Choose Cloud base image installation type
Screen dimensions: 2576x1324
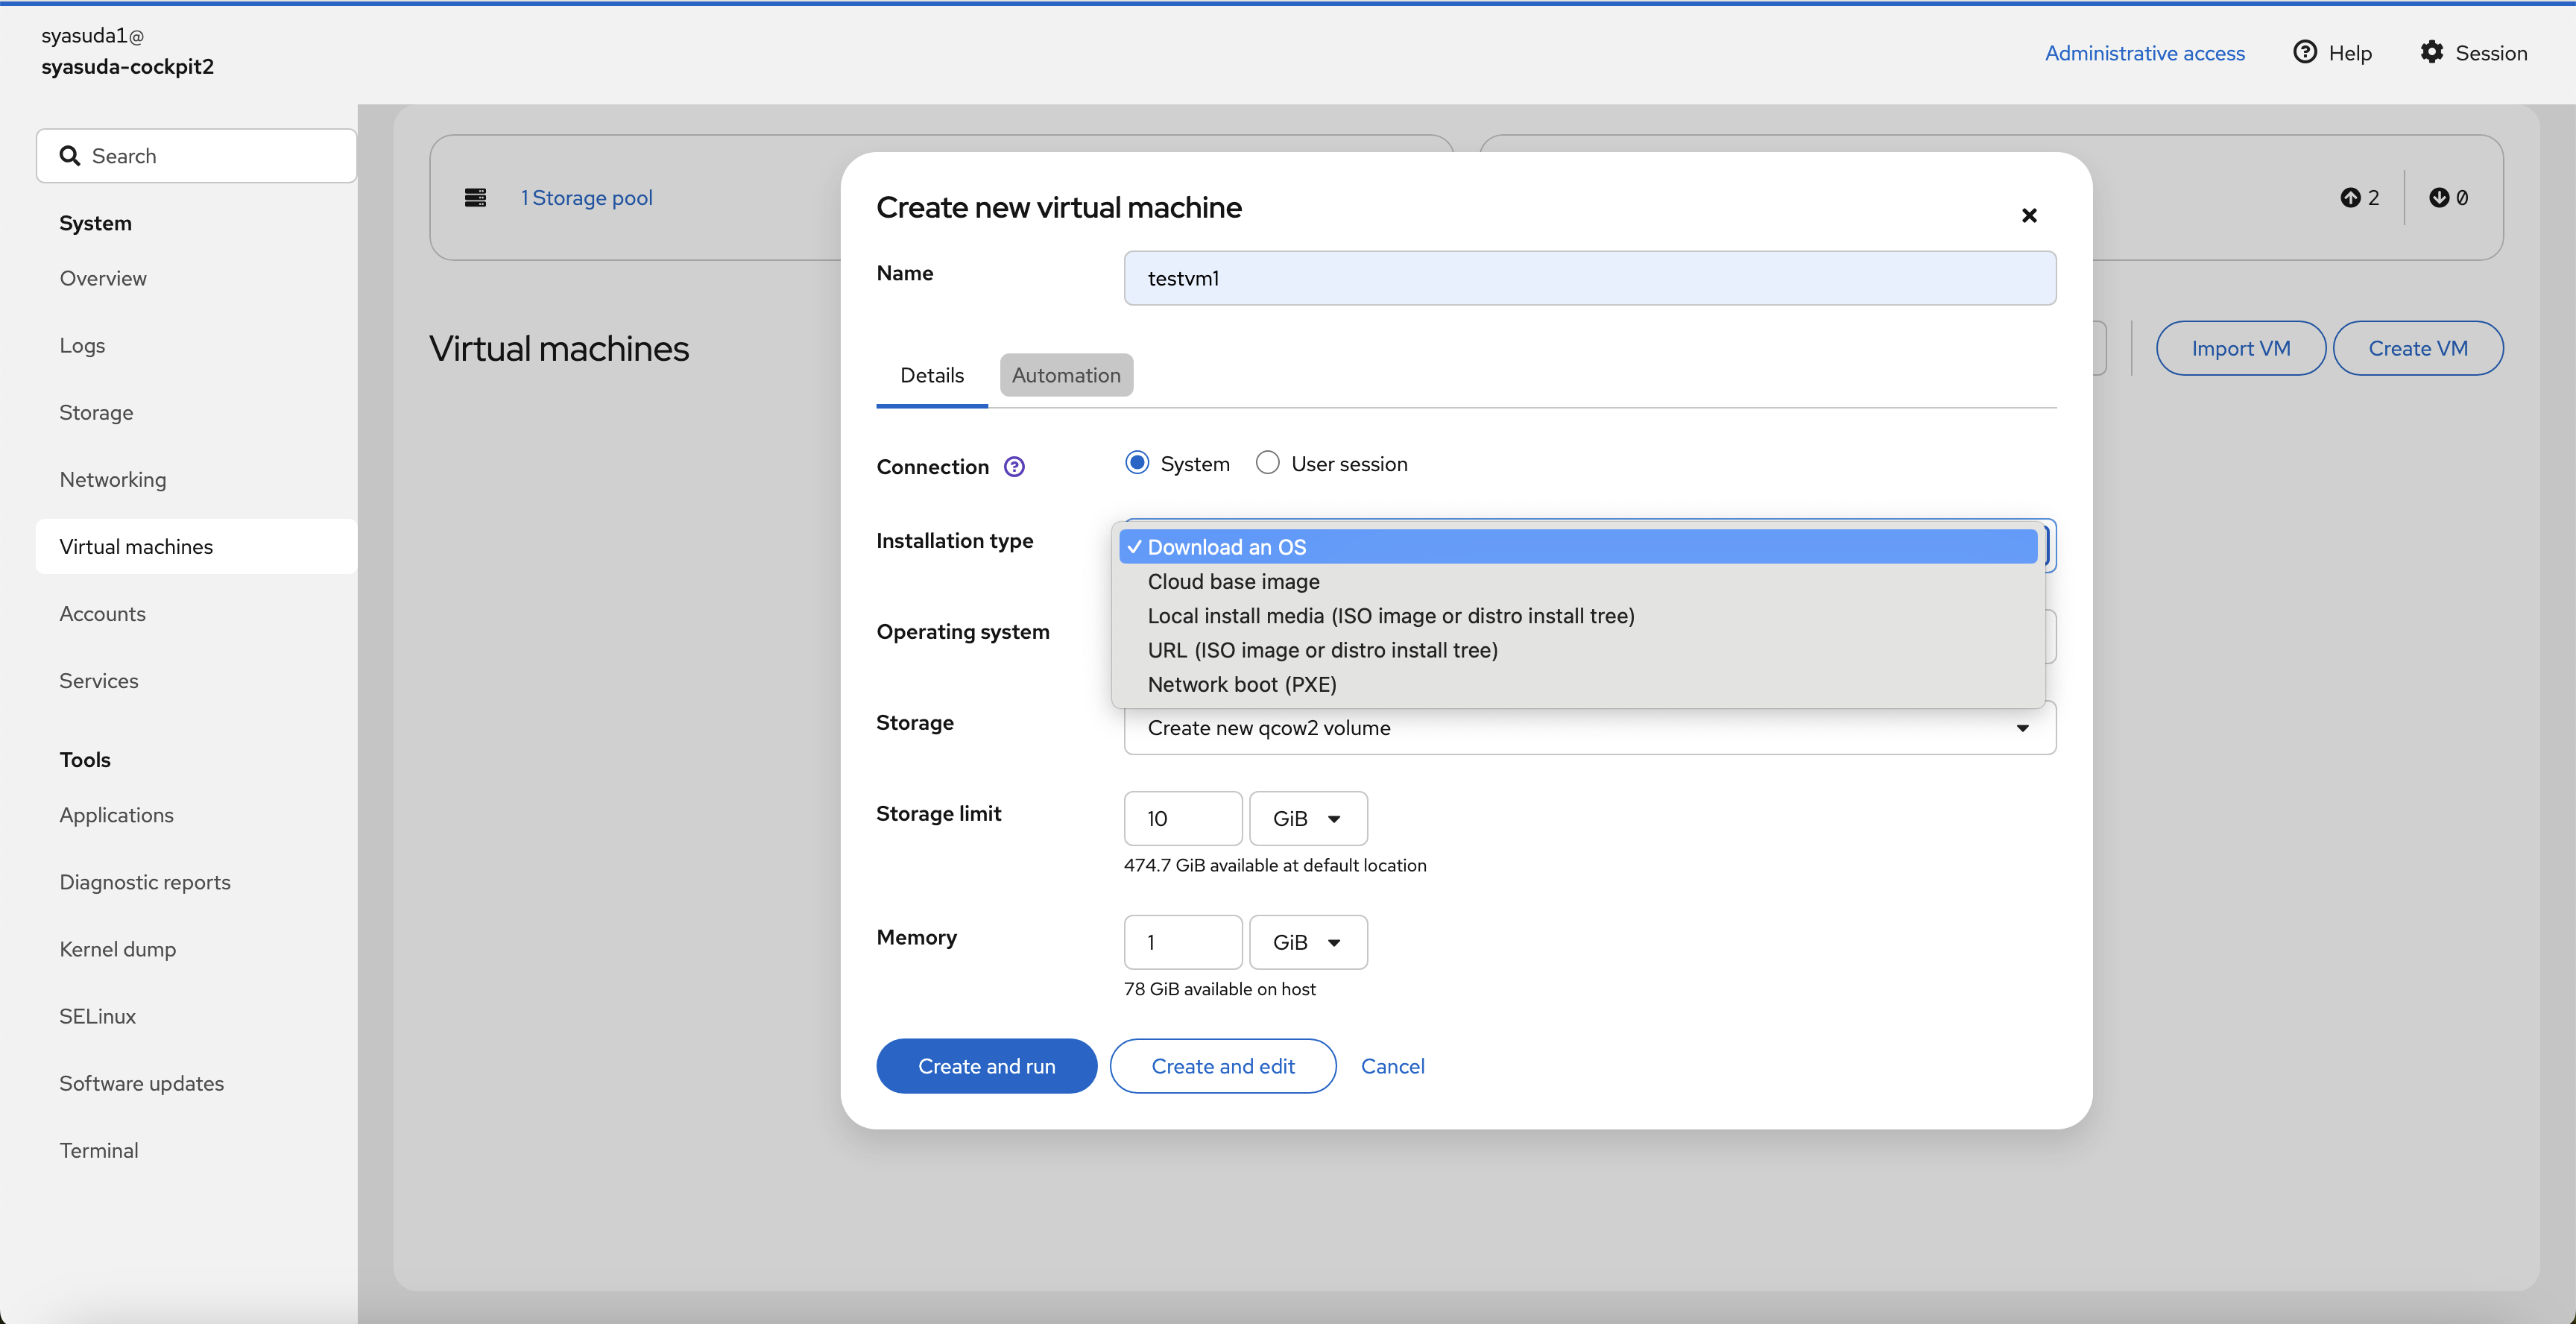pos(1233,582)
